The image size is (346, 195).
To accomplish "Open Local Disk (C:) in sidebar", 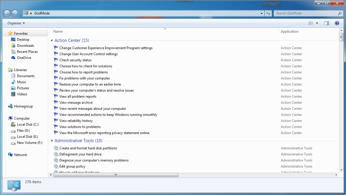I will (27, 124).
